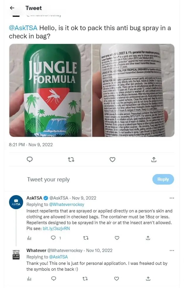Open Jungle Formula front can photo
Screen dimensions: 184x288
[x=50, y=90]
